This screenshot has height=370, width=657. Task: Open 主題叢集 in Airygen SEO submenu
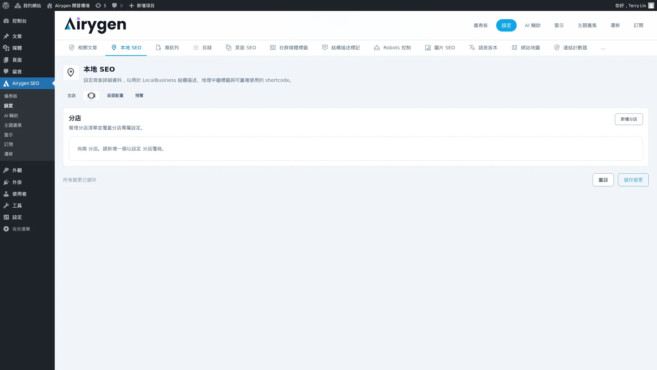(13, 125)
